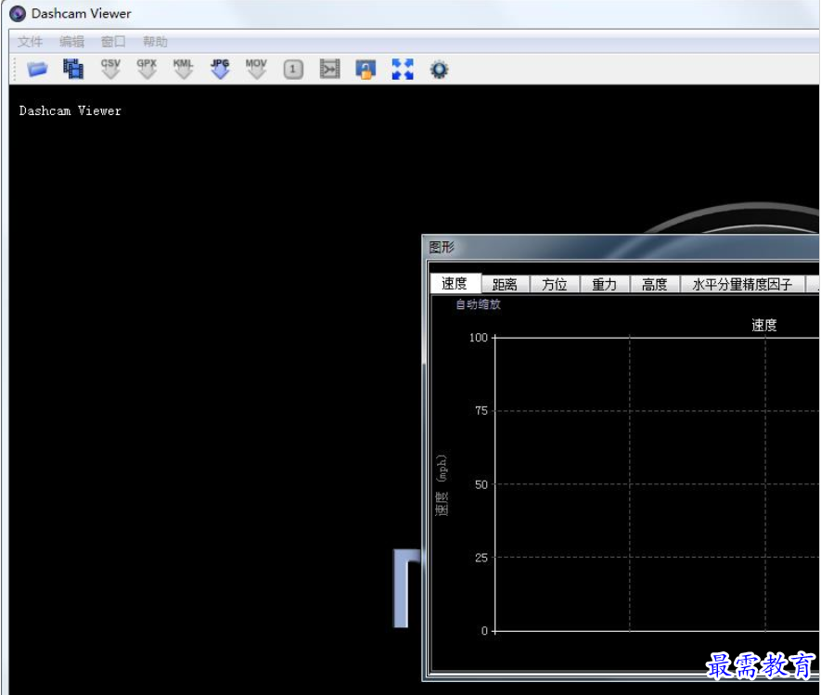Click the film strip movies icon

[73, 69]
